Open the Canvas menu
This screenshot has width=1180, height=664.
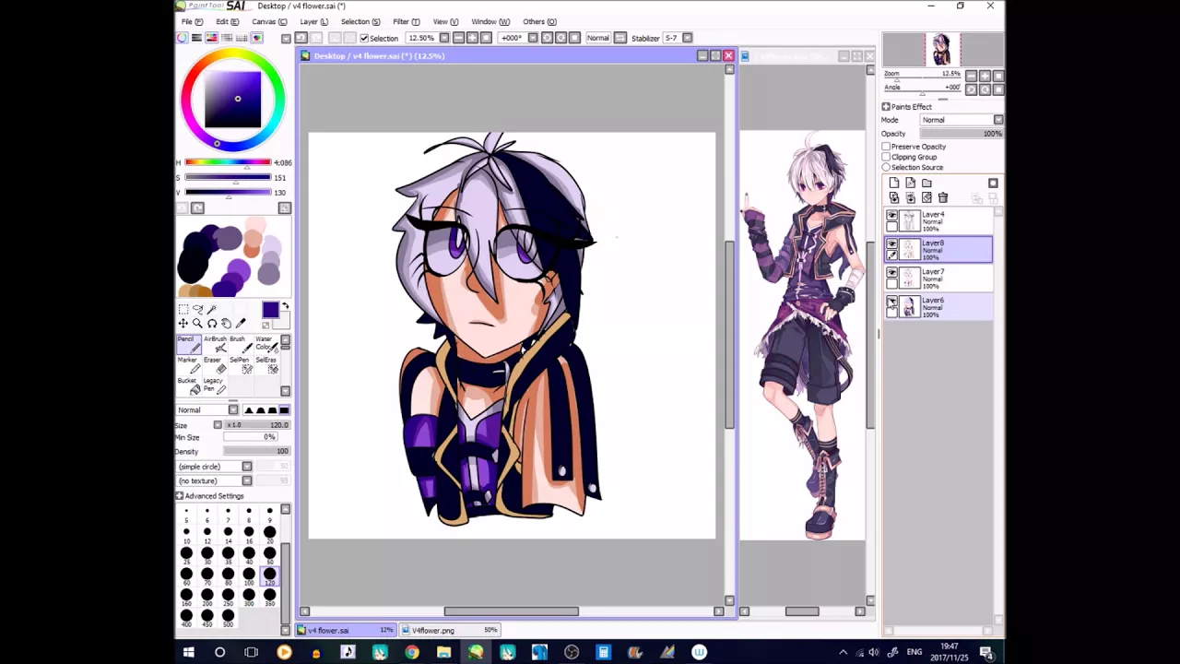[x=269, y=21]
